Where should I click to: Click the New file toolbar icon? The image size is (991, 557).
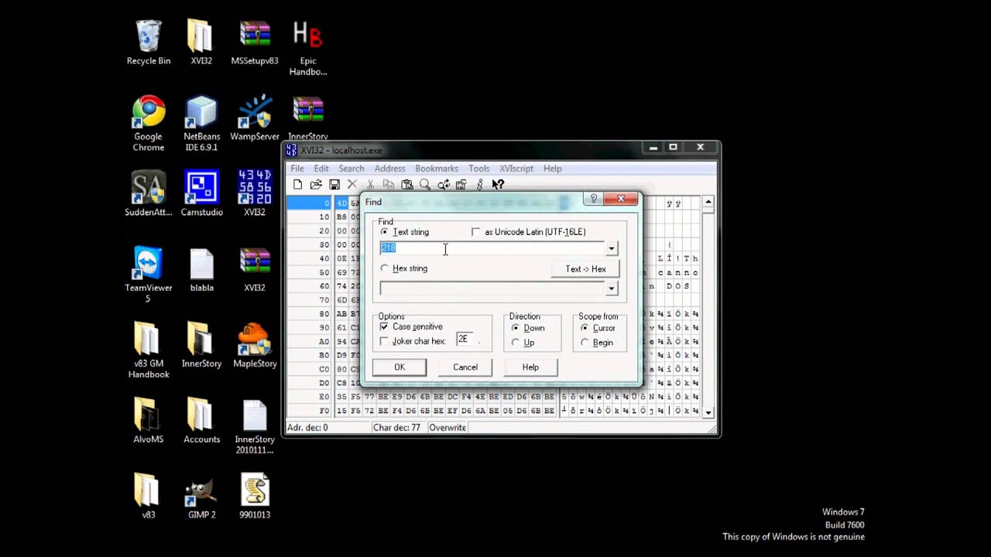click(297, 184)
